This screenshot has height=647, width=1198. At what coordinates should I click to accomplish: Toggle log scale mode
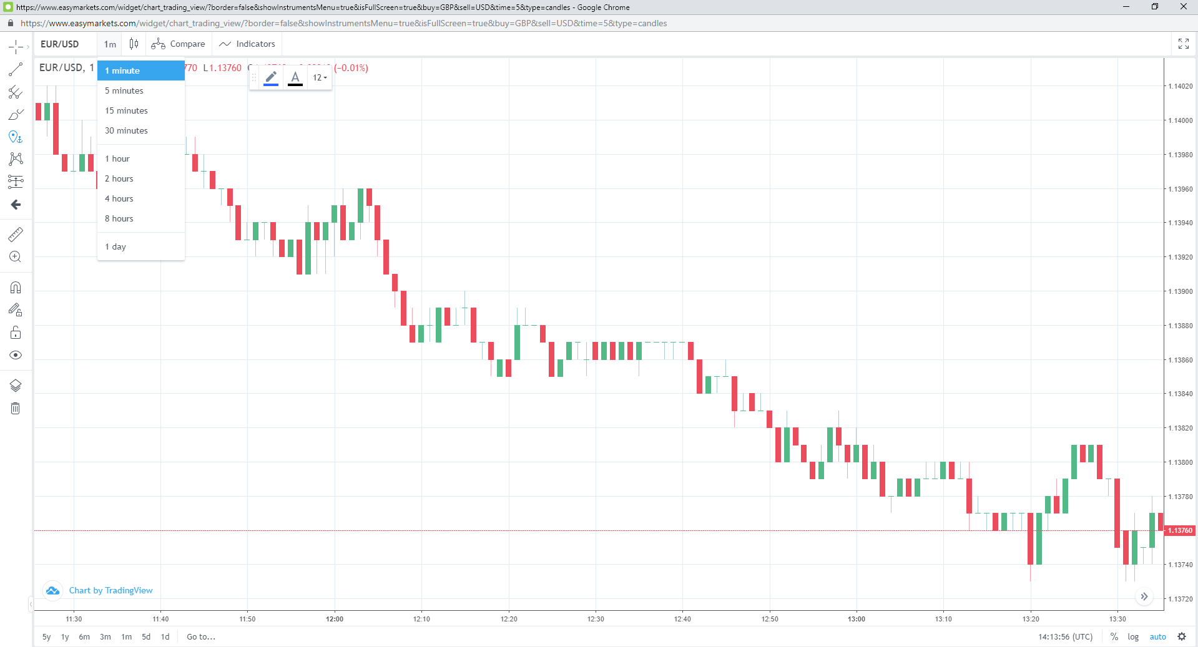tap(1133, 637)
